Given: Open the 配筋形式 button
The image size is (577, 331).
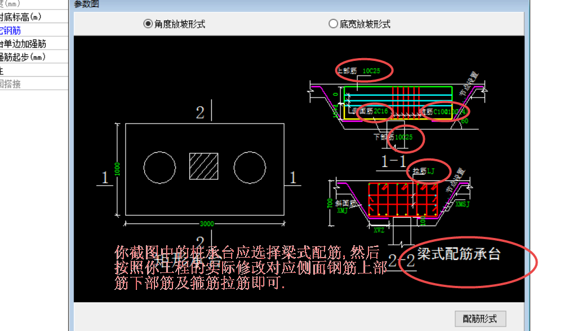Looking at the screenshot, I should point(480,319).
